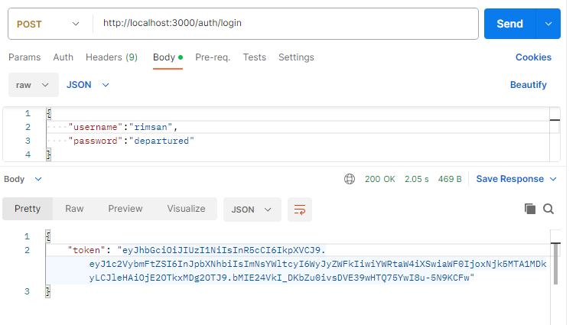Open the response JSON format dropdown
The height and width of the screenshot is (325, 576).
click(x=252, y=210)
